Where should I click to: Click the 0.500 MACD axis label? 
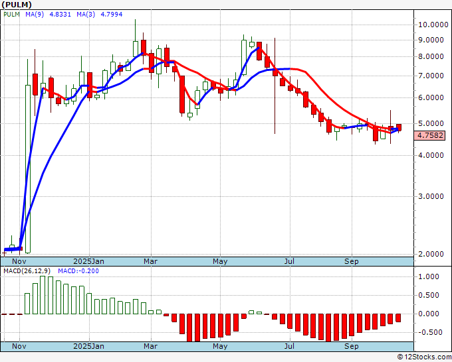coord(430,295)
